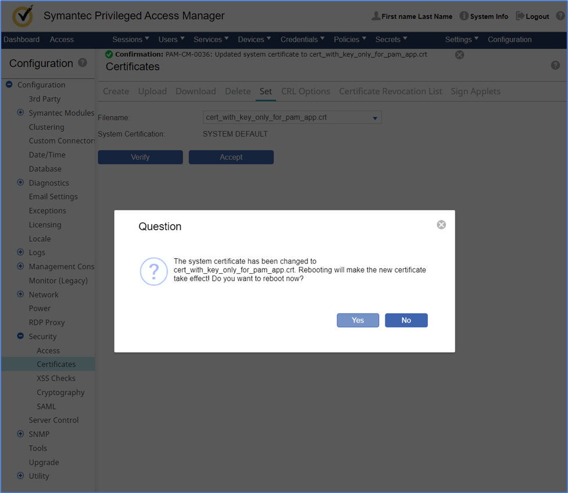Click the help icon on Certificates page
This screenshot has width=568, height=493.
(555, 65)
